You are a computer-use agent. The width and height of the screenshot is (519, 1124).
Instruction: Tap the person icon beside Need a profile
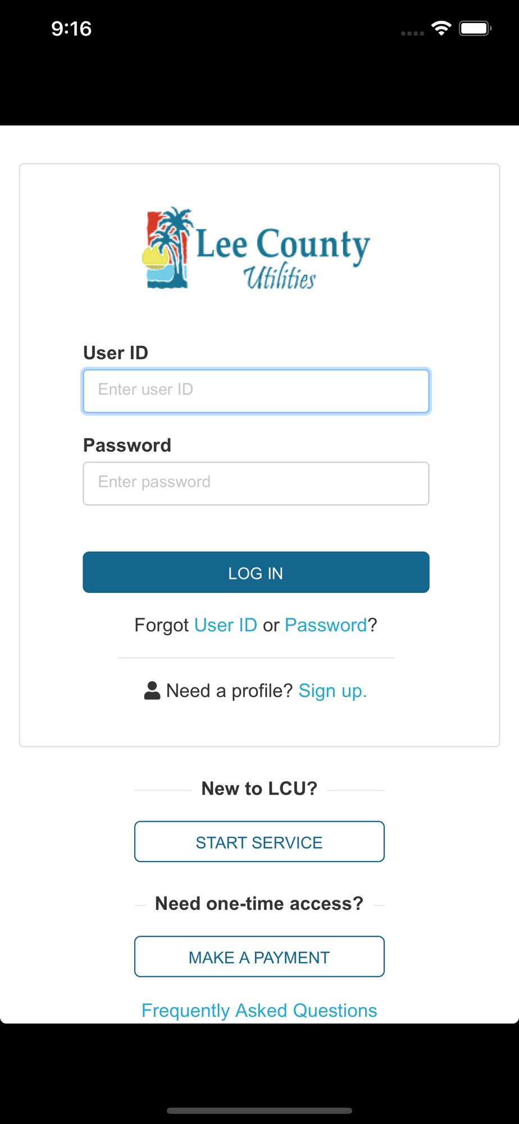pyautogui.click(x=152, y=691)
